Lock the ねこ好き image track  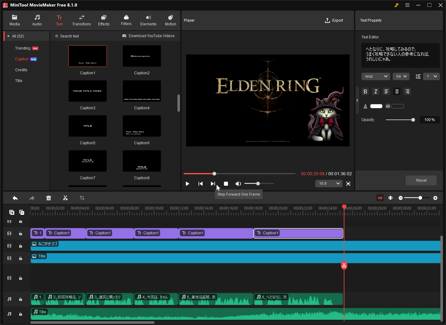pos(20,246)
